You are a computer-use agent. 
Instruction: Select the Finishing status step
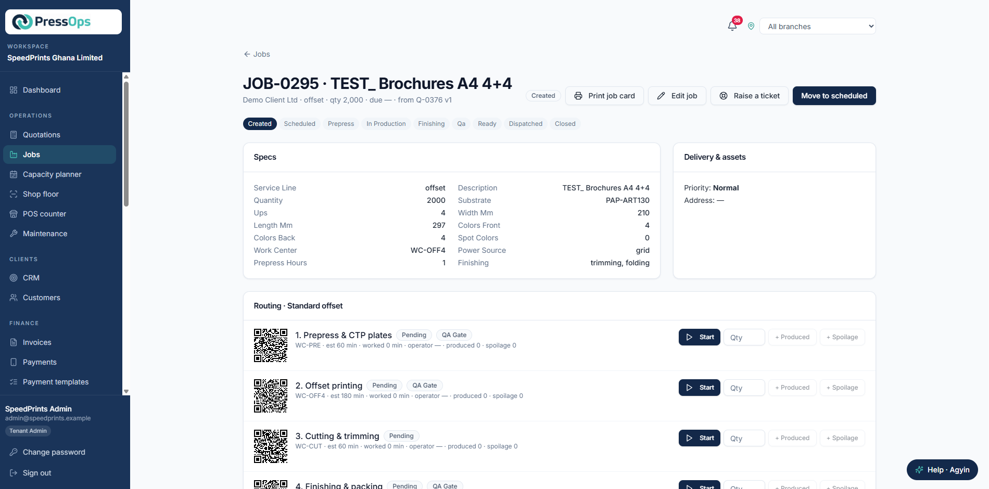pos(432,124)
